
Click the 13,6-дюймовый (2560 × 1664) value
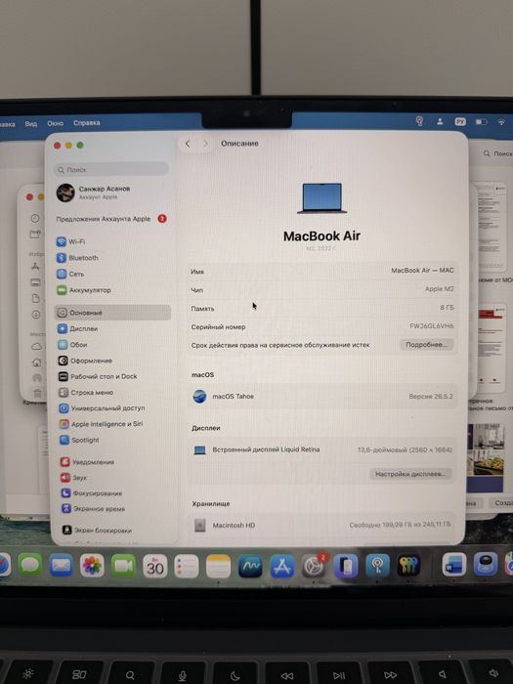coord(405,449)
